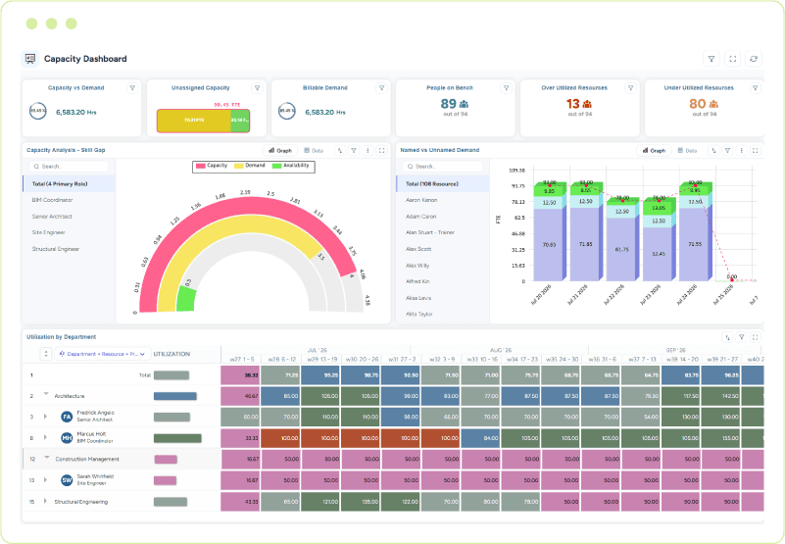Expand Utilization by Department to fullscreen
785x544 pixels.
[x=756, y=337]
